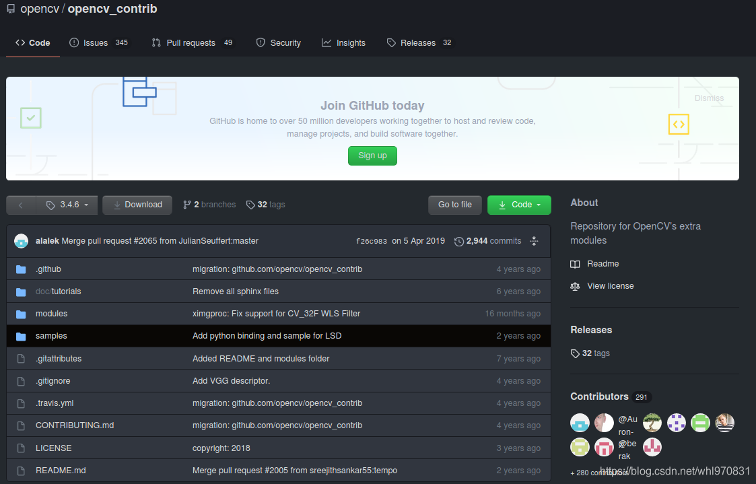756x484 pixels.
Task: Click the green Sign up button
Action: pyautogui.click(x=372, y=155)
